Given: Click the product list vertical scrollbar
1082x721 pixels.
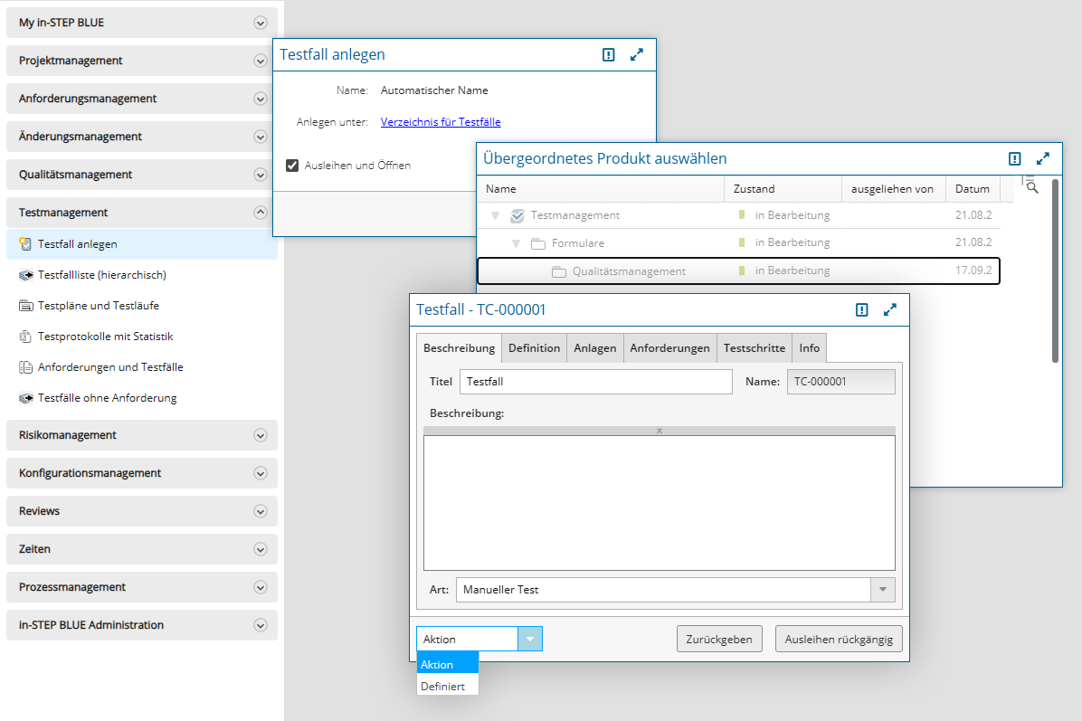Looking at the screenshot, I should [x=1055, y=271].
